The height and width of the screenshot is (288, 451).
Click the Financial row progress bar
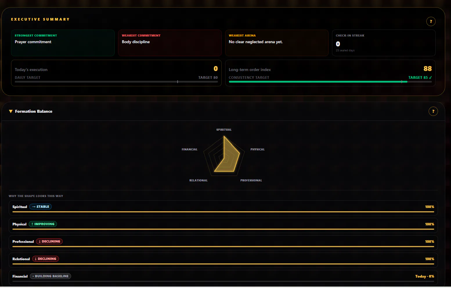click(223, 281)
